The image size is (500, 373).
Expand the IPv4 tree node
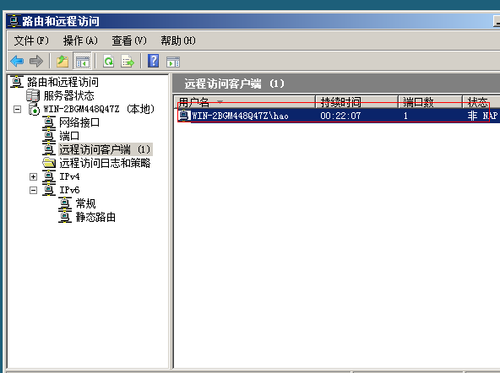(x=33, y=176)
